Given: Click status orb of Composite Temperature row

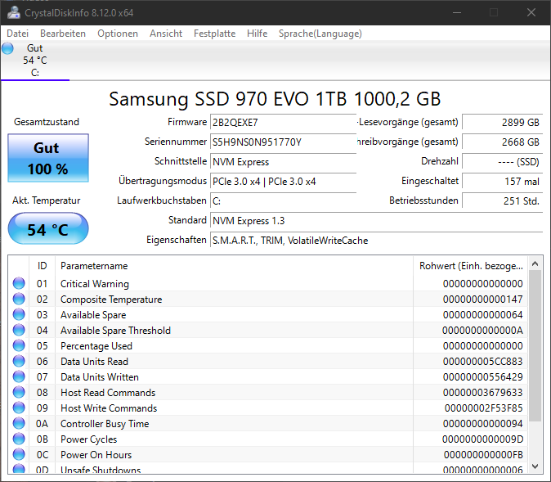Looking at the screenshot, I should pyautogui.click(x=19, y=299).
